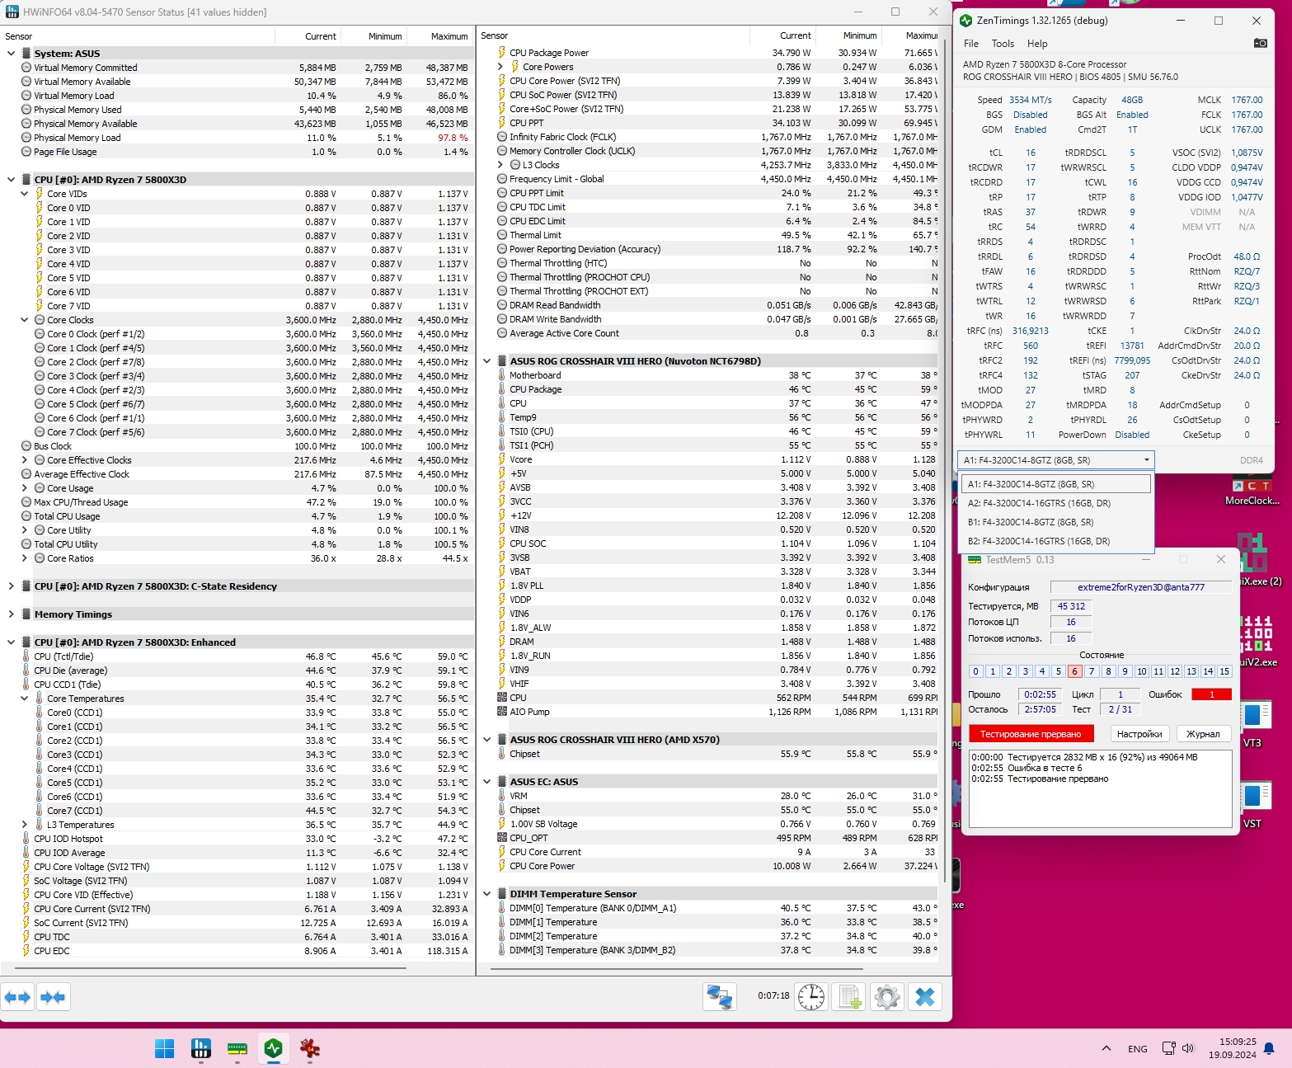The width and height of the screenshot is (1292, 1068).
Task: Open the ZenTimings File menu
Action: point(971,44)
